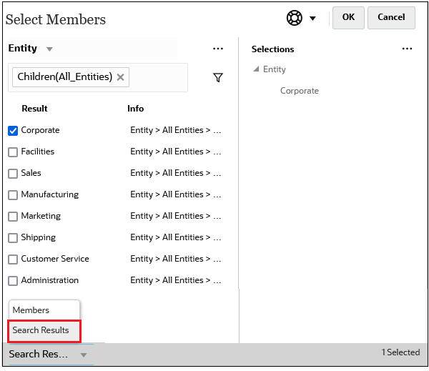429x371 pixels.
Task: Open the dropdown arrow beside help icon
Action: [x=312, y=19]
